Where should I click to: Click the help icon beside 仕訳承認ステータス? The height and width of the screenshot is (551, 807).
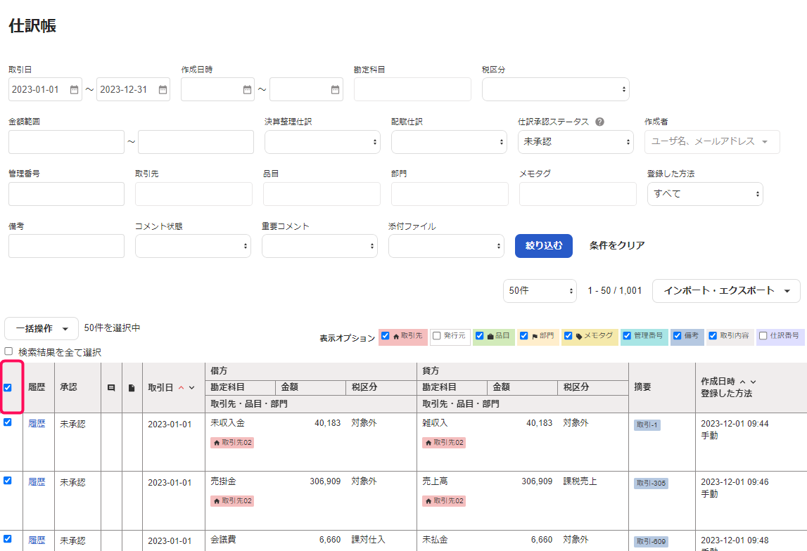599,122
